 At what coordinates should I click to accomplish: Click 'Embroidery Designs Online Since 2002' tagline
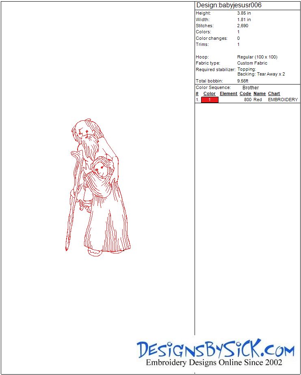point(214,362)
